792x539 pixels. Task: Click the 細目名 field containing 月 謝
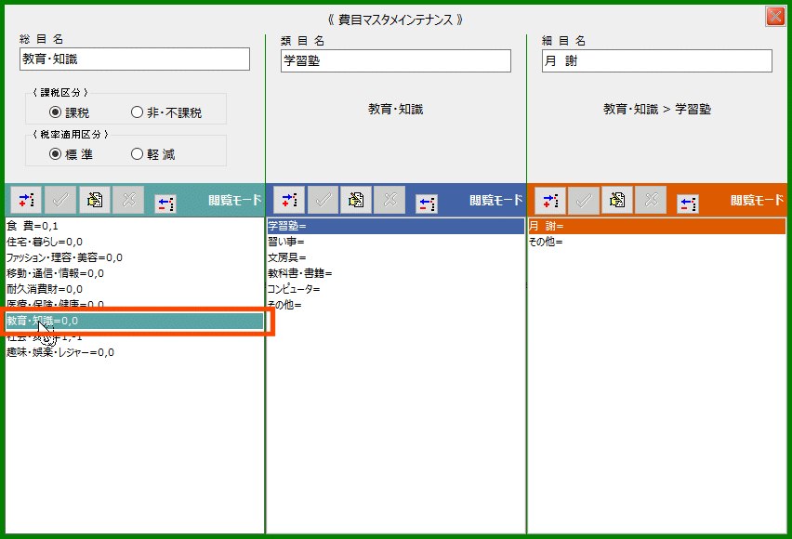[x=657, y=61]
